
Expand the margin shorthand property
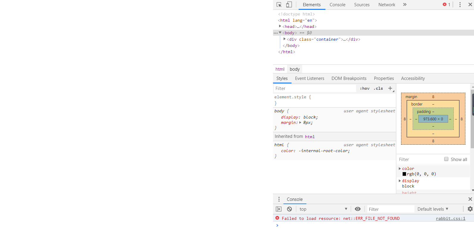300,122
